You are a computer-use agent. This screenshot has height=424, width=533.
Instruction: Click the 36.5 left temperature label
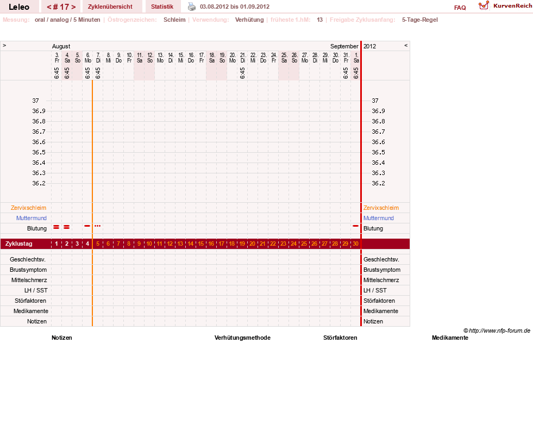point(39,152)
